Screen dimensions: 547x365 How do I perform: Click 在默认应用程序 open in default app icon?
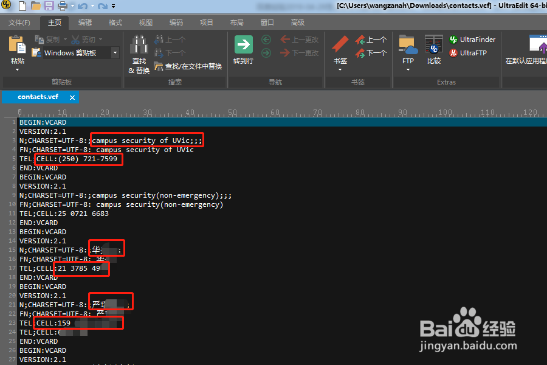tap(538, 44)
